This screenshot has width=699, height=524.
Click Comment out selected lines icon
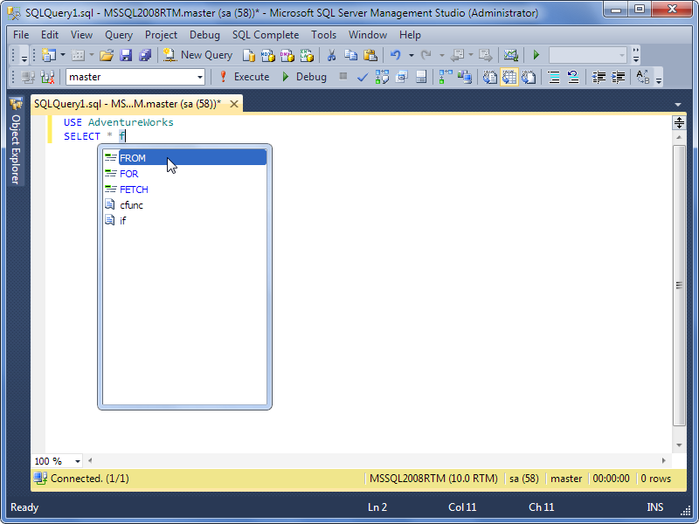(554, 77)
